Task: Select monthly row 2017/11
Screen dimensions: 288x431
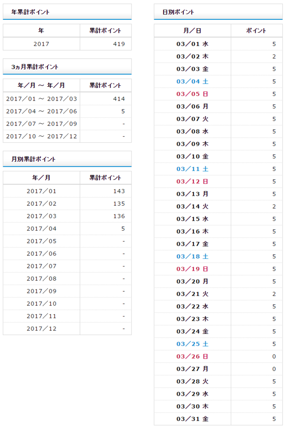Action: pos(67,317)
